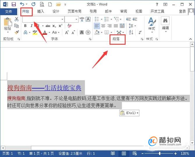Increase the paragraph indent

click(135, 19)
